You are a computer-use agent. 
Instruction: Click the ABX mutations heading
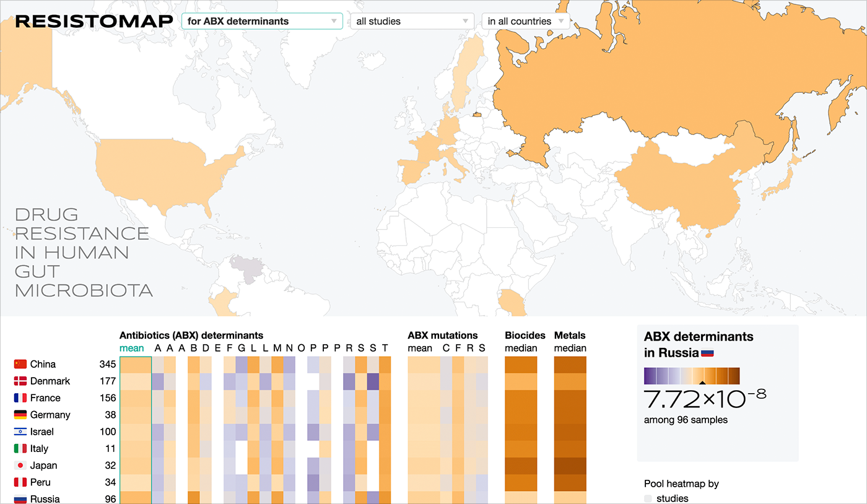pyautogui.click(x=443, y=336)
